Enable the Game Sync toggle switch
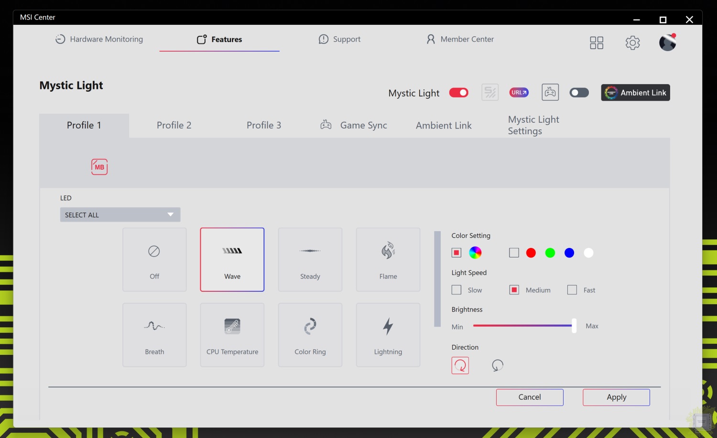717x438 pixels. tap(579, 93)
